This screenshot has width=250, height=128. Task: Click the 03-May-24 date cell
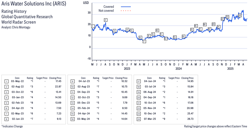[84, 119]
